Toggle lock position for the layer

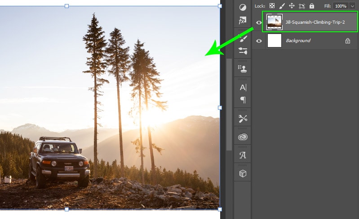pyautogui.click(x=292, y=6)
